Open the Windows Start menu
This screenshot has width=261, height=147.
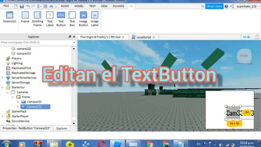(7, 144)
